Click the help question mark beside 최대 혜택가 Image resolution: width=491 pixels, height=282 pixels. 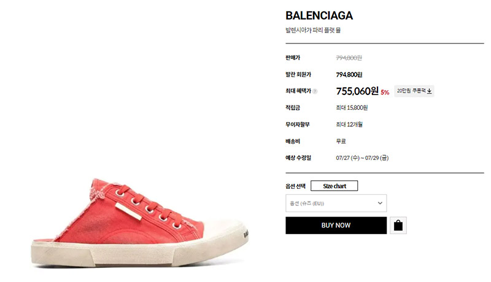315,91
